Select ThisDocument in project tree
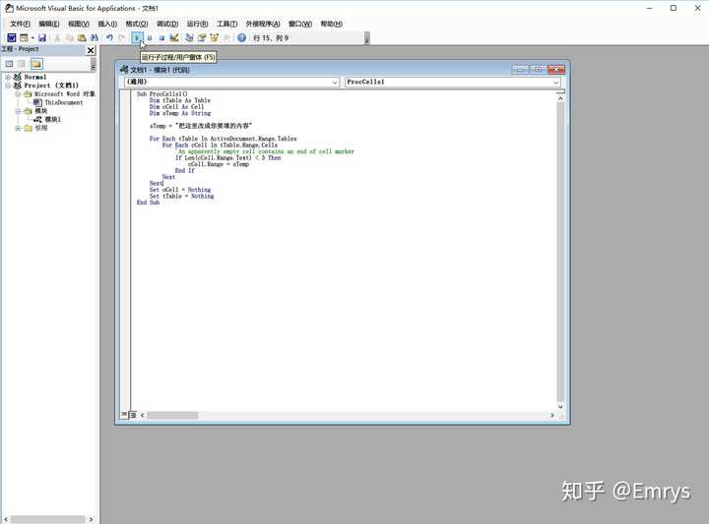 [x=63, y=102]
